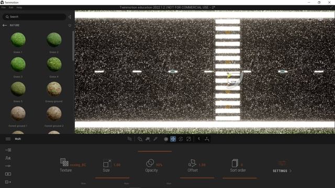Image resolution: width=335 pixels, height=188 pixels.
Task: Open the File menu
Action: [x=4, y=7]
